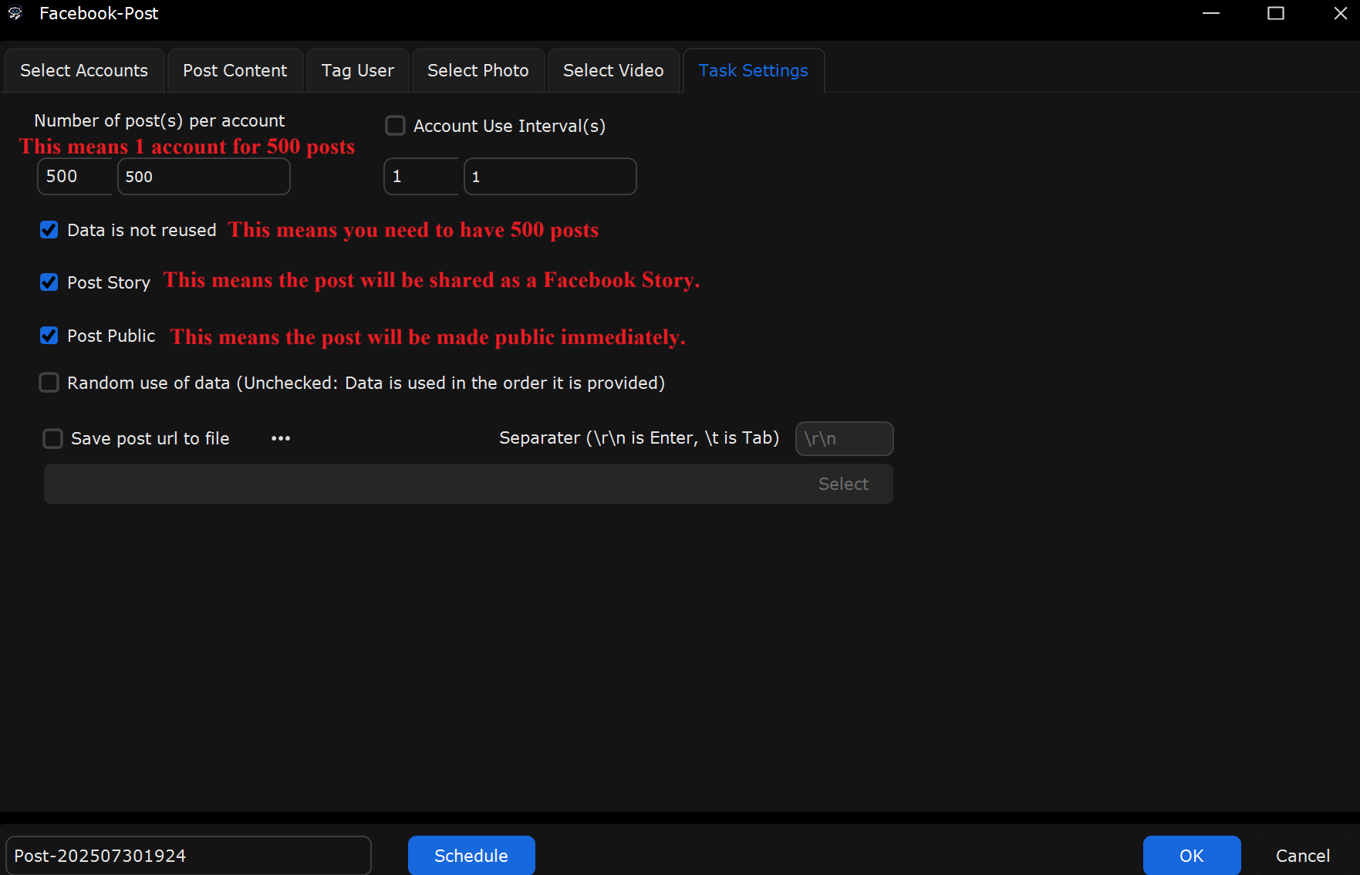
Task: Switch to the Select Accounts tab
Action: [84, 70]
